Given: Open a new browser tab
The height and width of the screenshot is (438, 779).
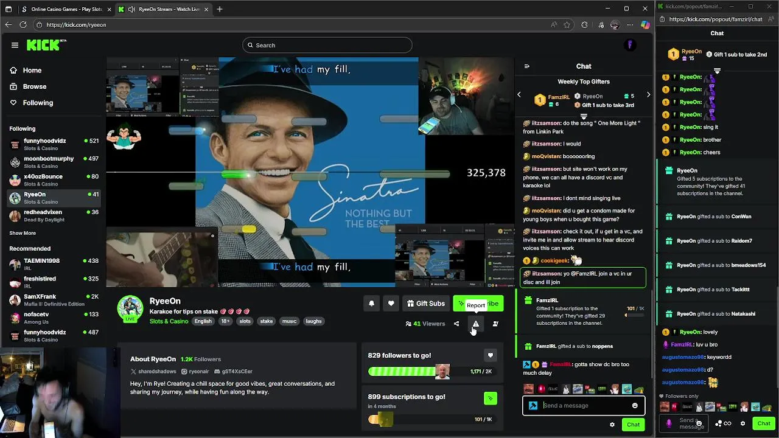Looking at the screenshot, I should (220, 9).
